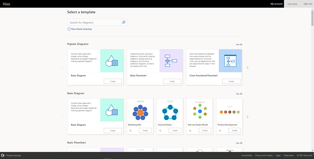Image resolution: width=314 pixels, height=159 pixels.
Task: Zoom into Marketing Mix template preview
Action: (x=131, y=131)
